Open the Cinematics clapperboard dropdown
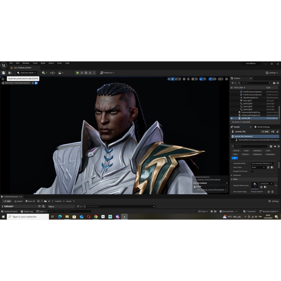Viewport: 281px width, 281px height. (x=61, y=73)
